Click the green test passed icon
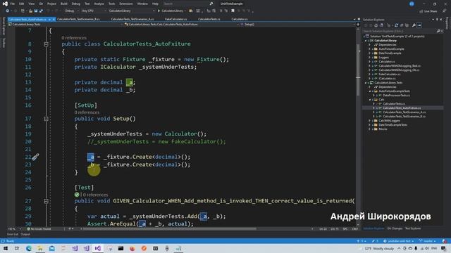The image size is (451, 253). point(77,195)
